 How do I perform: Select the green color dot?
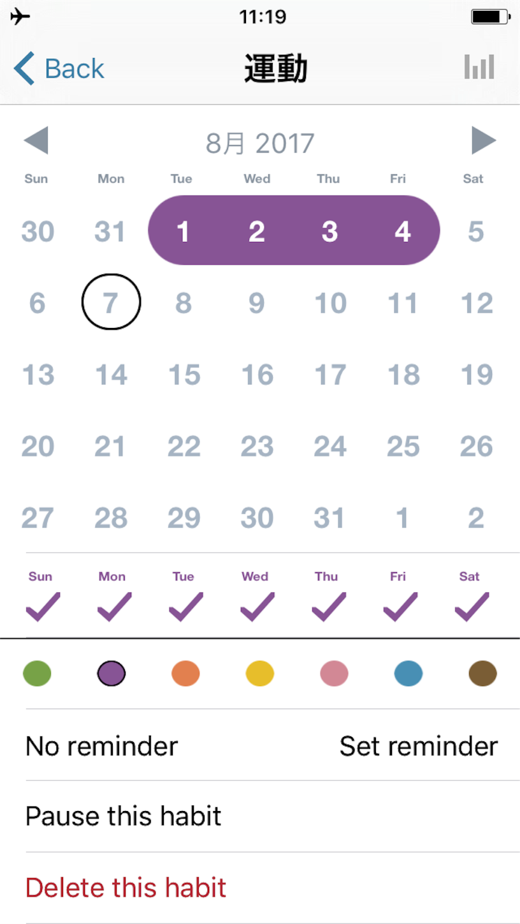[37, 673]
